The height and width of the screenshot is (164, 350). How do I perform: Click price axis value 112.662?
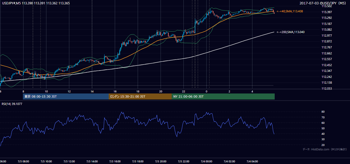click(x=326, y=53)
